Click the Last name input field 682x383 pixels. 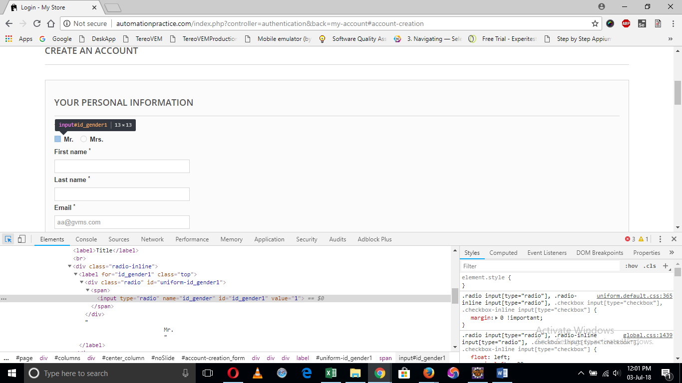(x=122, y=194)
